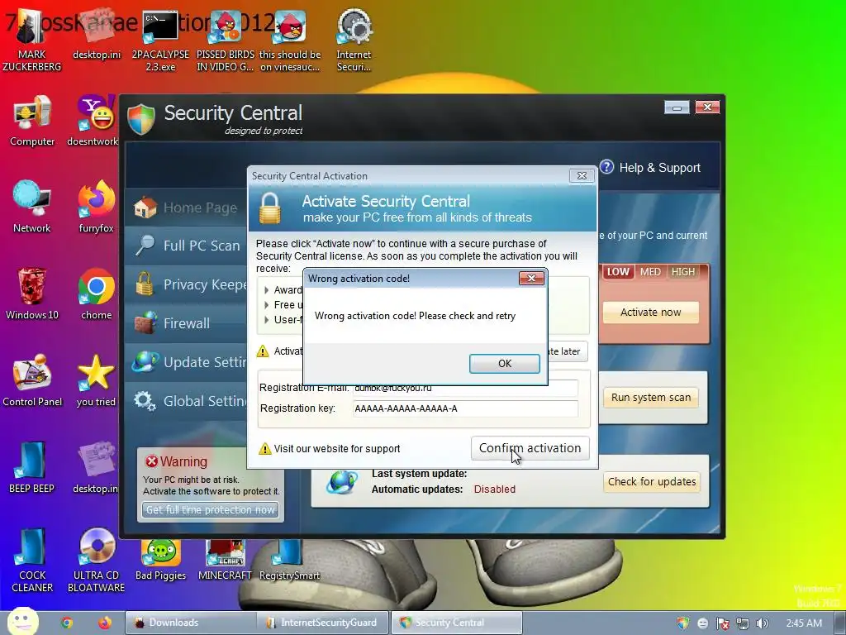Click the volume speaker tray icon
The image size is (846, 635).
click(762, 623)
